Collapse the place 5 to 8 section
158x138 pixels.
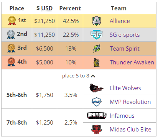[x=79, y=76]
